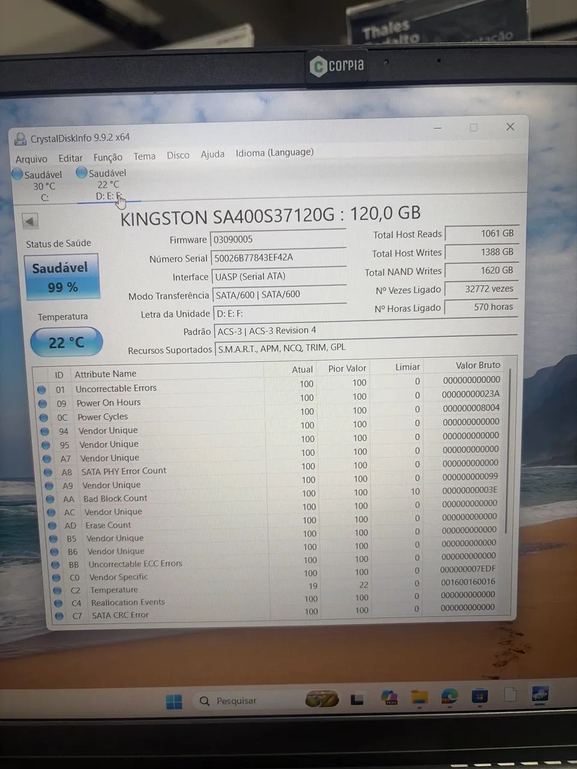Open the Windows Start menu
The image size is (577, 769).
[174, 701]
